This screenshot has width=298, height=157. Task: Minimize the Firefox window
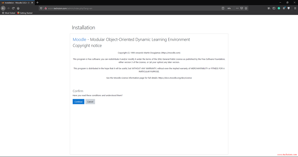click(x=280, y=3)
